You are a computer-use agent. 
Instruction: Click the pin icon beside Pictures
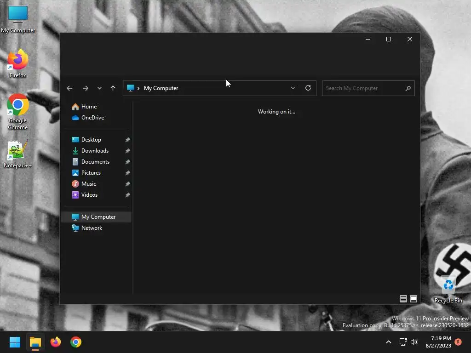pyautogui.click(x=128, y=173)
